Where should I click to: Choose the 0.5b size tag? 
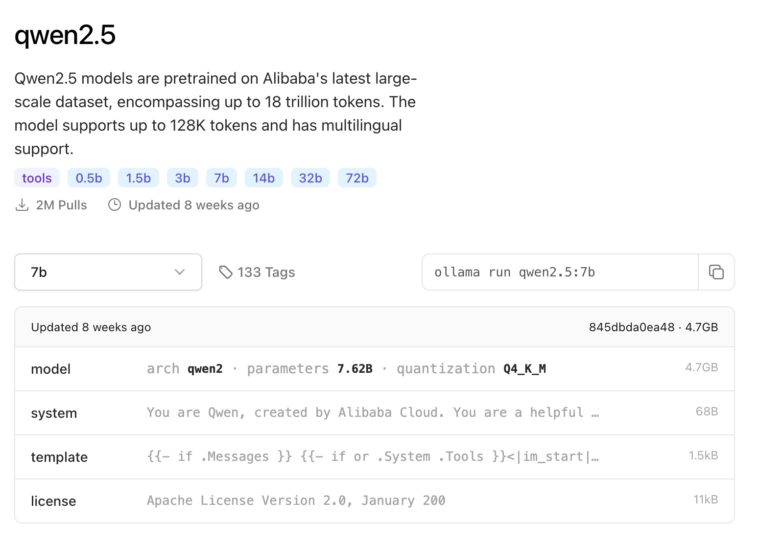tap(89, 178)
